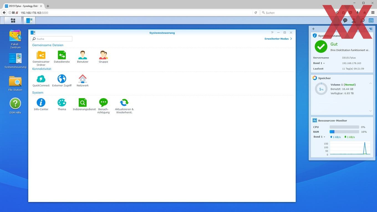Open Dateidienste settings
377x212 pixels.
tap(62, 57)
